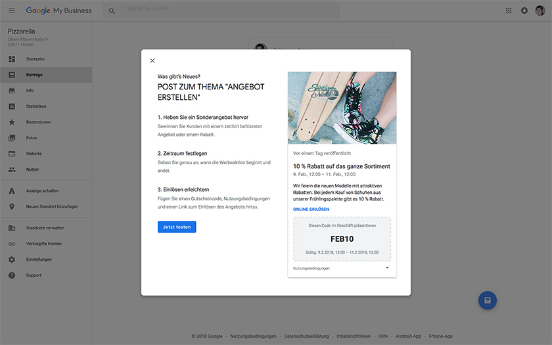
Task: Open the notifications bell
Action: (524, 11)
